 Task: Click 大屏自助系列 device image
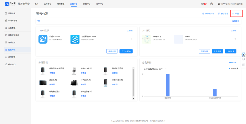click(x=106, y=82)
